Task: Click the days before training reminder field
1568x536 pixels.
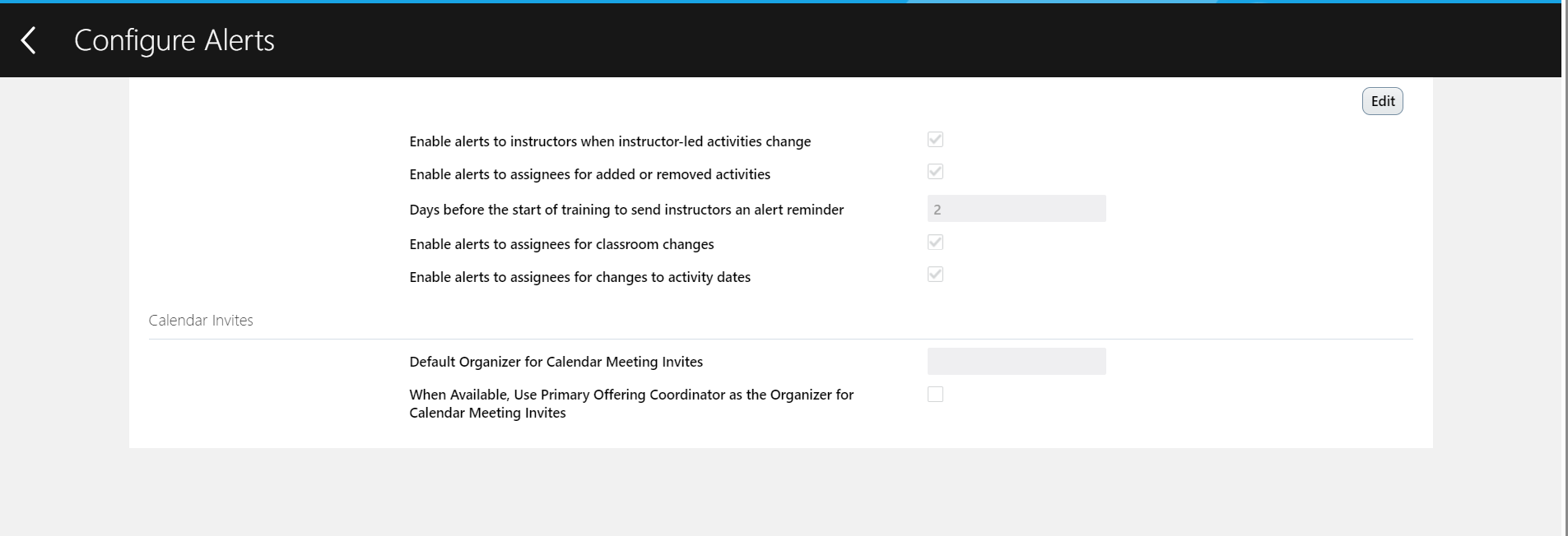Action: (1016, 208)
